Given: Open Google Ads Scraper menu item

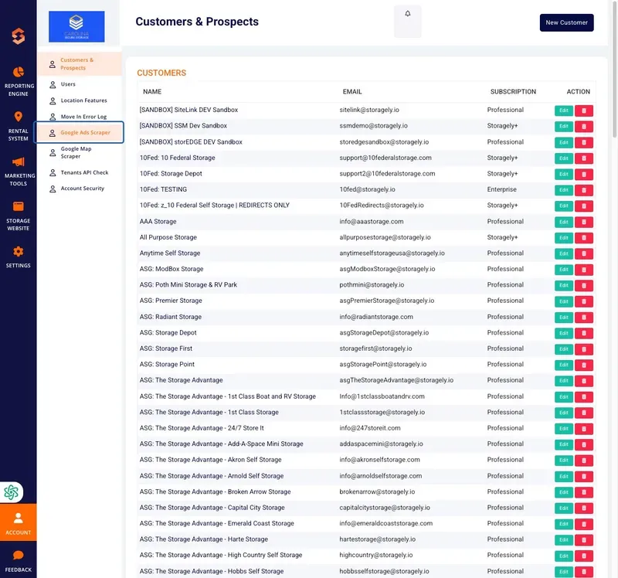Looking at the screenshot, I should tap(80, 132).
